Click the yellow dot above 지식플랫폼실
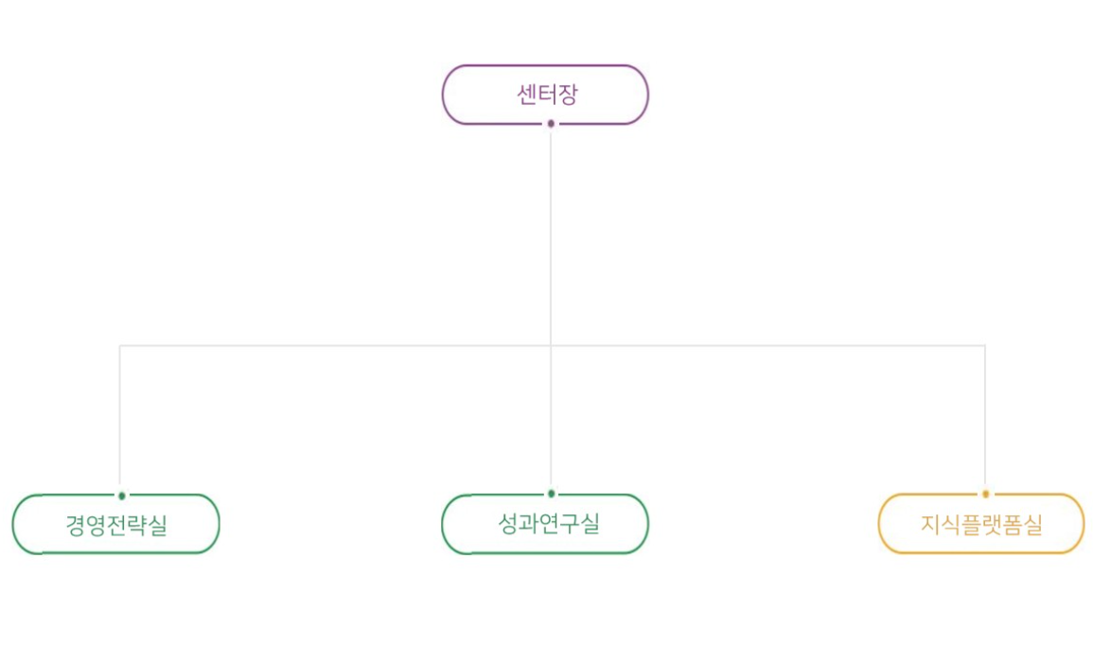 (x=985, y=494)
